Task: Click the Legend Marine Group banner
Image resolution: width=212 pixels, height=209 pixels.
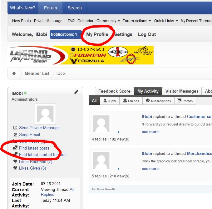Action: 81,55
